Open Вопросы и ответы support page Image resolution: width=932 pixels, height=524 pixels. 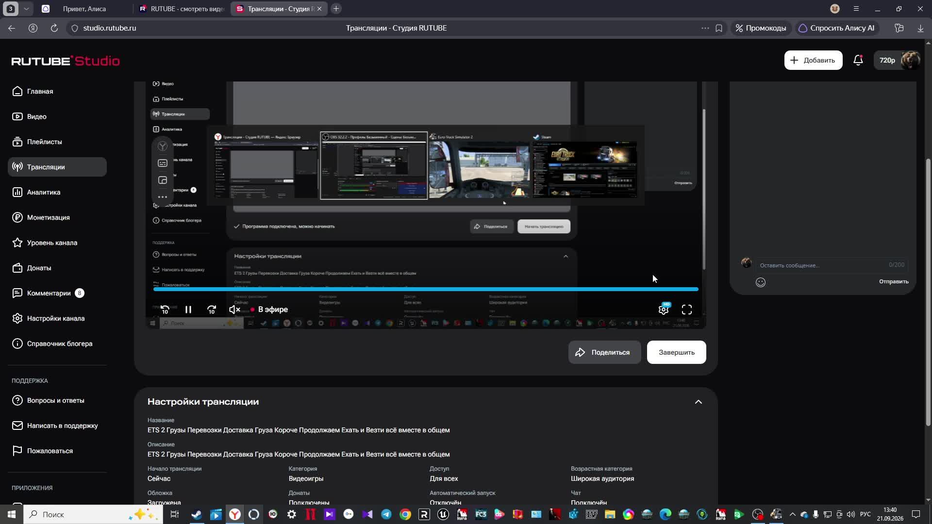coord(49,400)
